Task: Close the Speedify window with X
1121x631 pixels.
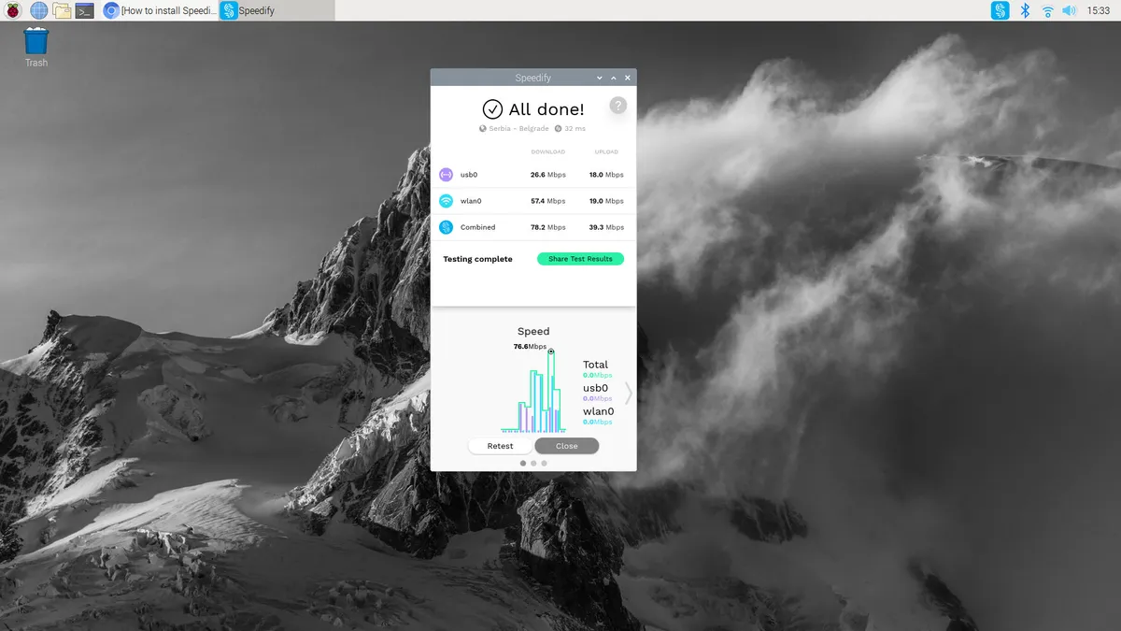Action: click(628, 78)
